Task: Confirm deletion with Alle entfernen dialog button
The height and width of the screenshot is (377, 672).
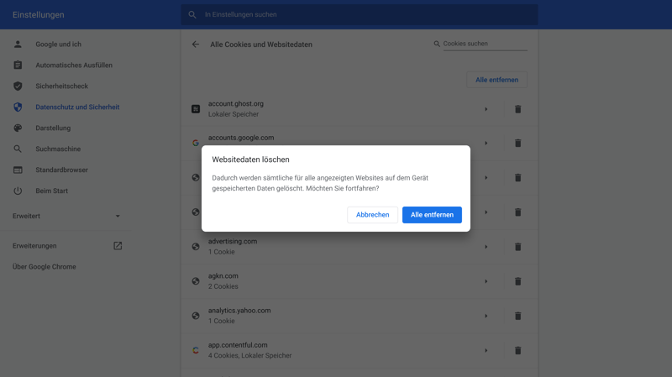Action: [x=432, y=215]
